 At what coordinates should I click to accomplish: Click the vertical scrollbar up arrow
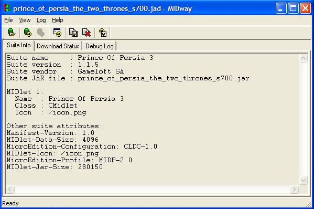click(303, 58)
